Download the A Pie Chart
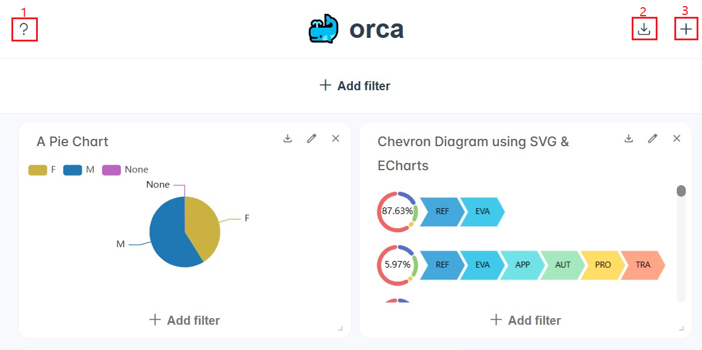 click(x=287, y=138)
